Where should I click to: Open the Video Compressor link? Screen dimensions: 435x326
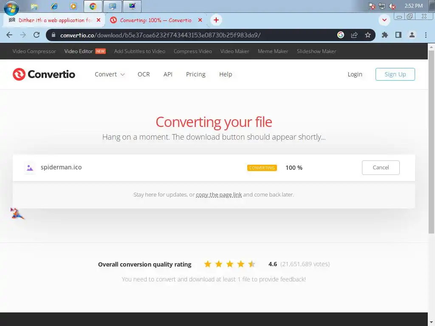point(34,51)
